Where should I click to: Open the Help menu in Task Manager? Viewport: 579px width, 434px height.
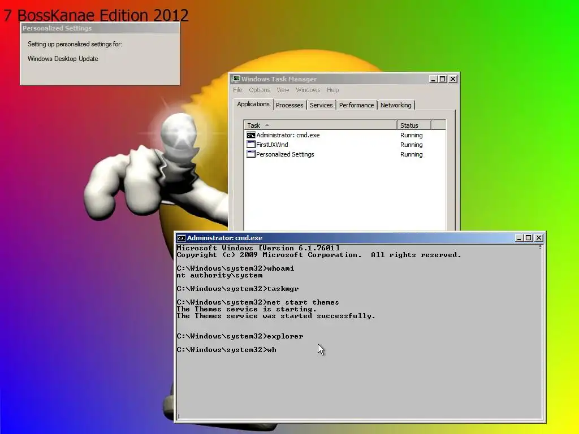pos(332,90)
